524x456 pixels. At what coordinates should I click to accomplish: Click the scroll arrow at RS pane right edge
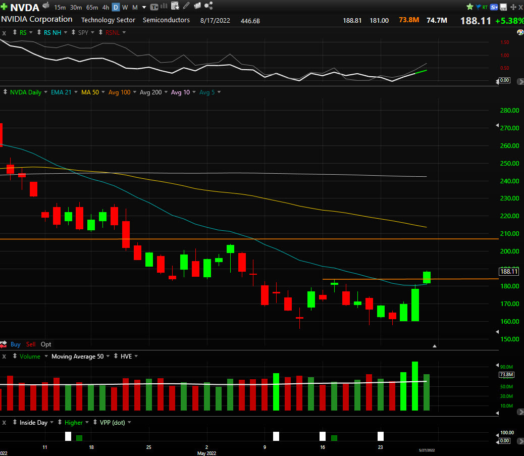520,82
